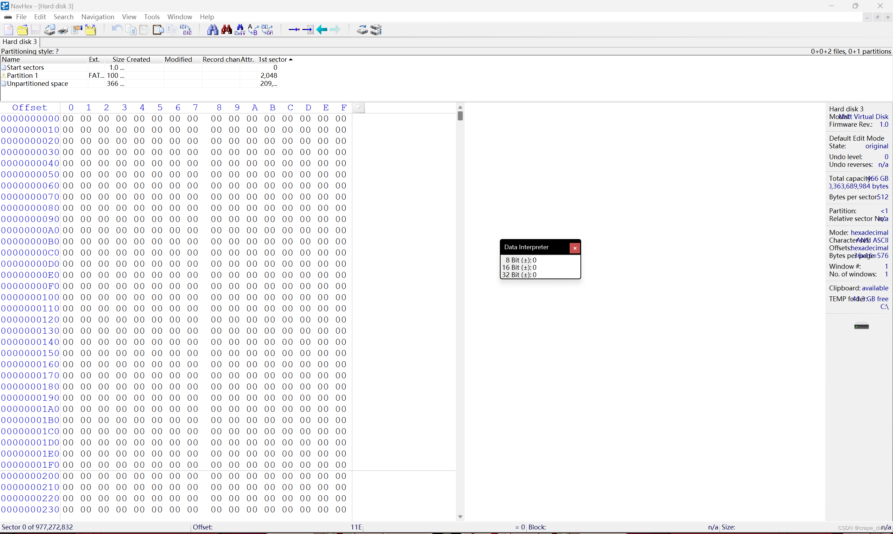The height and width of the screenshot is (534, 893).
Task: Click the Go to offset arrow icon
Action: tap(294, 30)
